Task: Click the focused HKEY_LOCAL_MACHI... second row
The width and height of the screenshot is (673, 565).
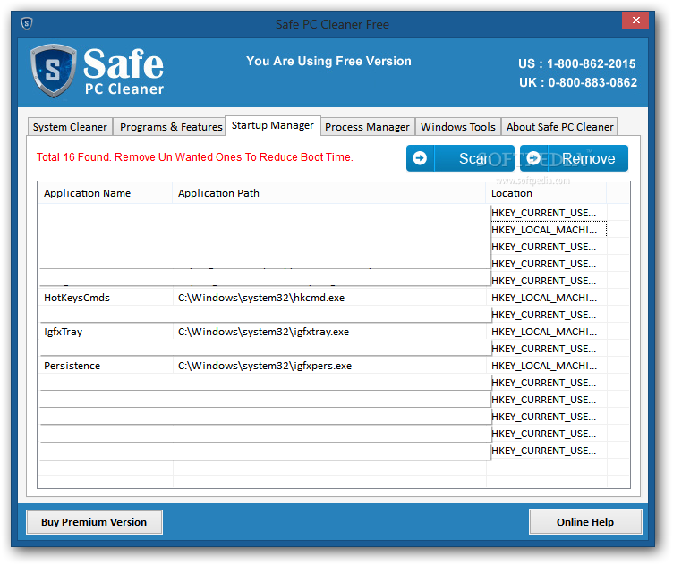Action: tap(544, 230)
